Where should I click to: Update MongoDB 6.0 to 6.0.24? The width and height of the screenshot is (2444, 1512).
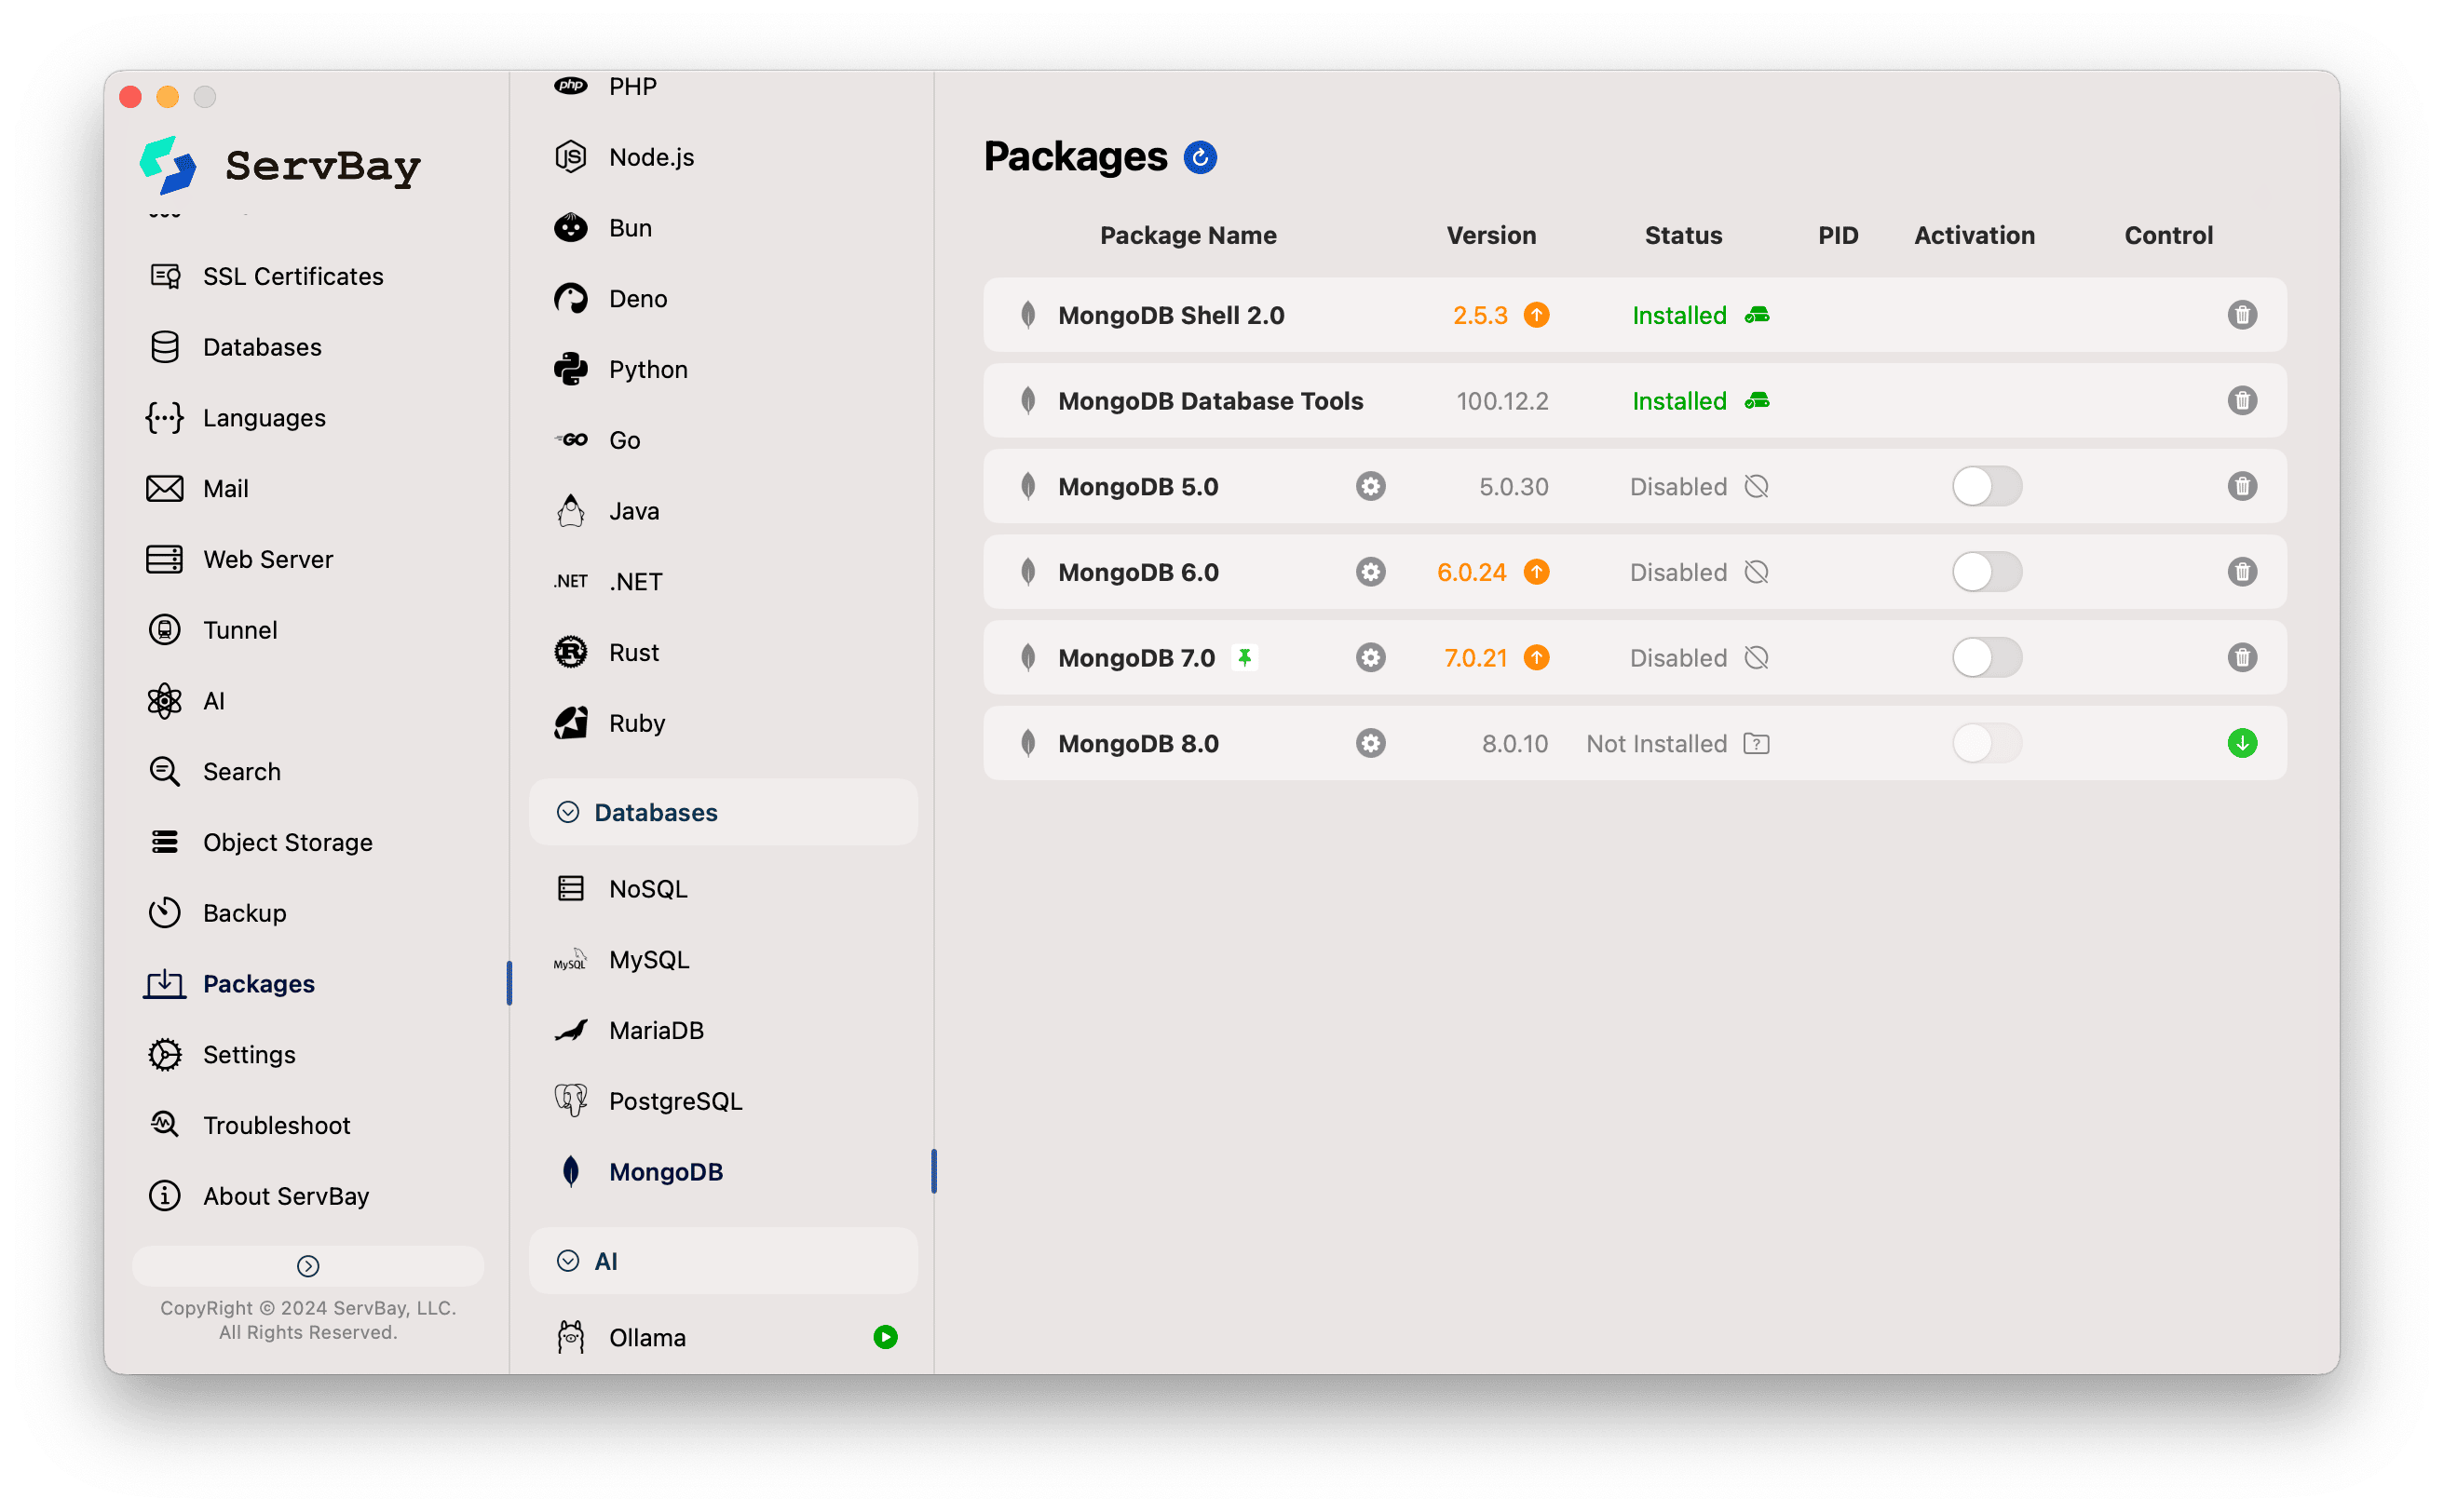coord(1537,572)
